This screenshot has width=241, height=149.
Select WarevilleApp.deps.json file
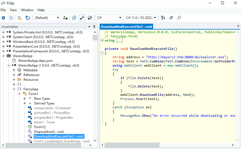35,61
